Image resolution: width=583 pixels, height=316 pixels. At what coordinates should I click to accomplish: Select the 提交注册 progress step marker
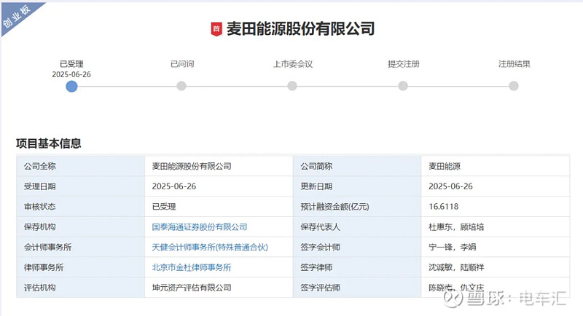pyautogui.click(x=403, y=86)
